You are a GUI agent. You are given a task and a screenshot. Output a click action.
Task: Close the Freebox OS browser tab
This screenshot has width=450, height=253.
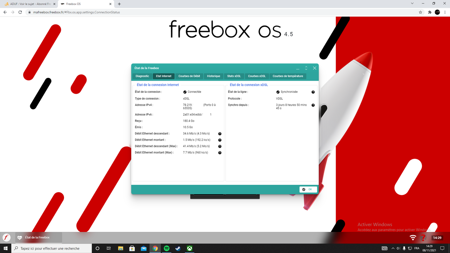coord(110,4)
